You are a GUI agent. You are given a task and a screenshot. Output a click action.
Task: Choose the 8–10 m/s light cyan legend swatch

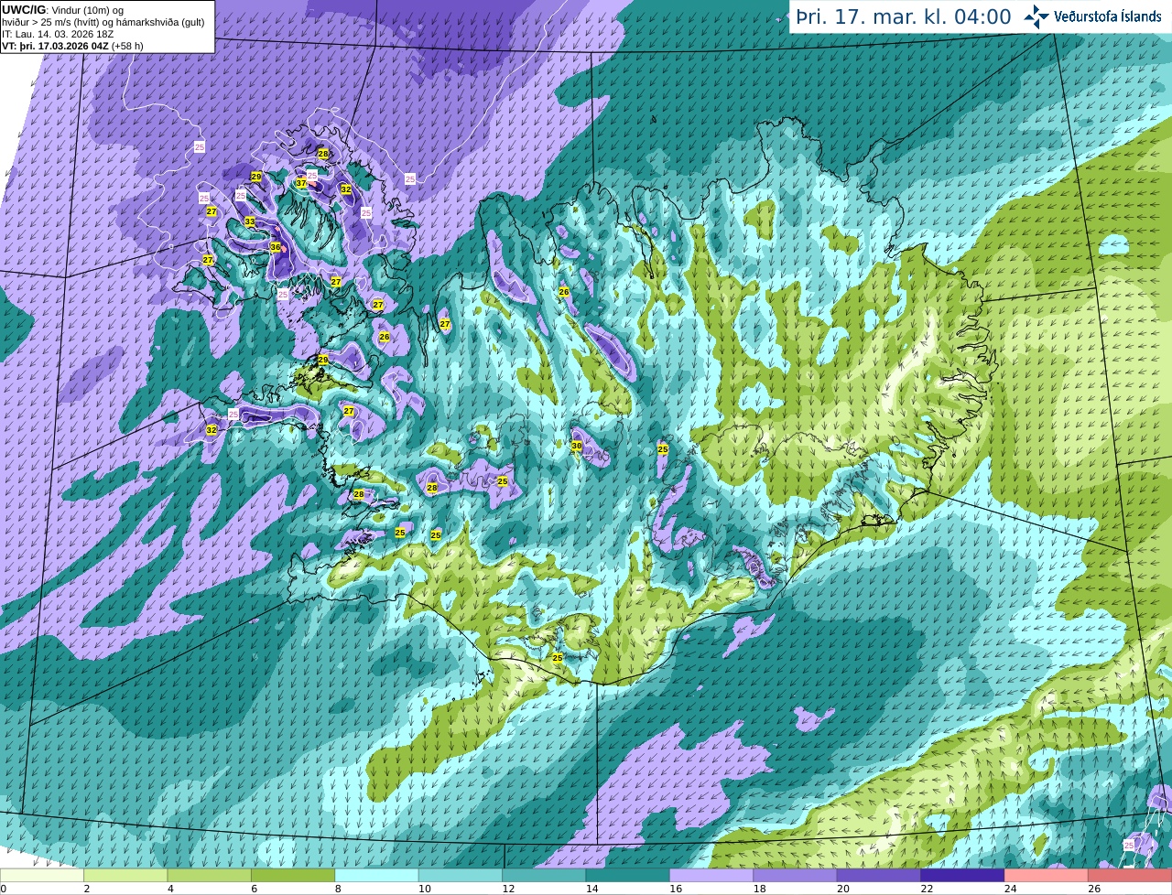(377, 876)
